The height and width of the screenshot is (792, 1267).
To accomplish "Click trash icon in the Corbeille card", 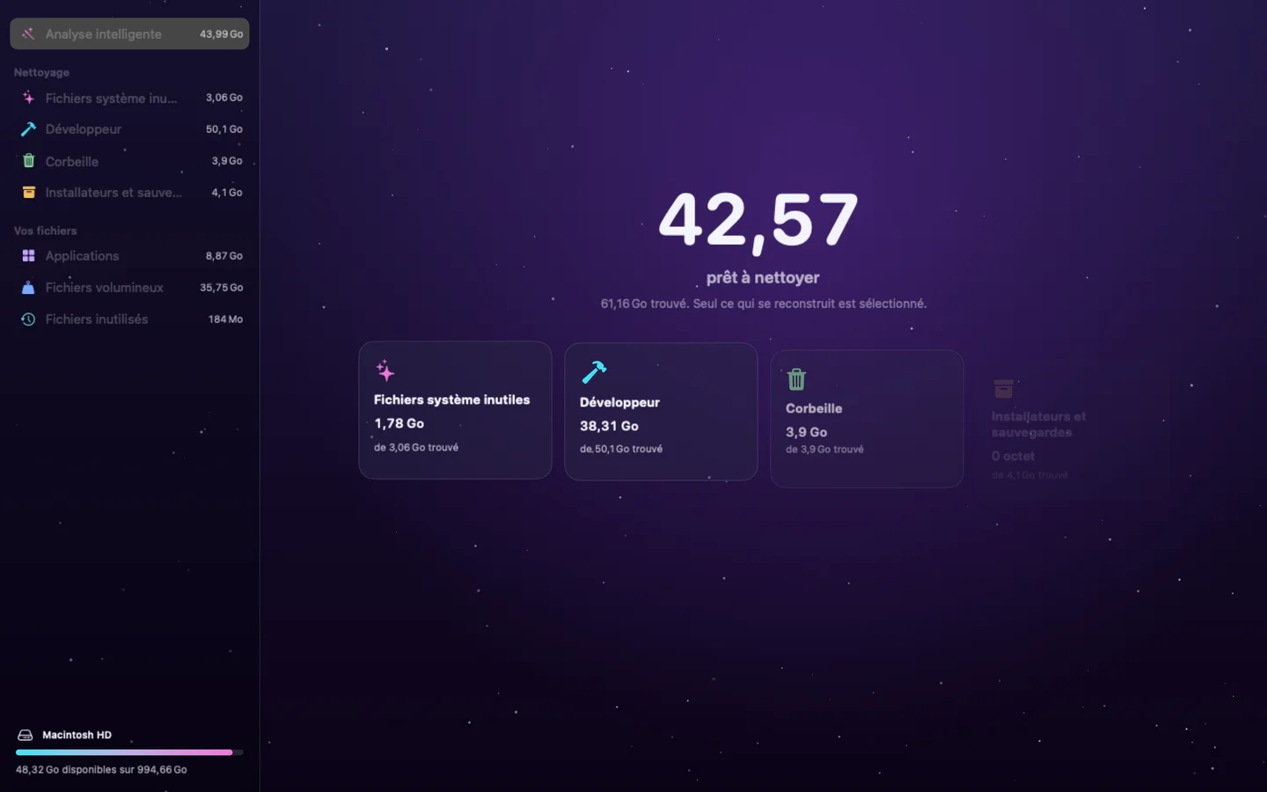I will (x=796, y=379).
